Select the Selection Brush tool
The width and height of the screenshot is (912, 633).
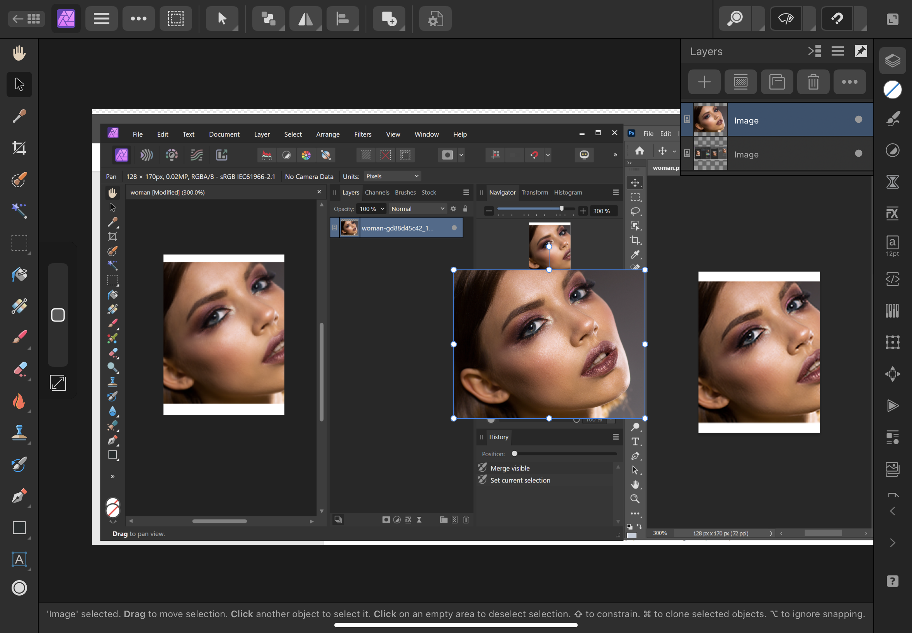click(19, 179)
